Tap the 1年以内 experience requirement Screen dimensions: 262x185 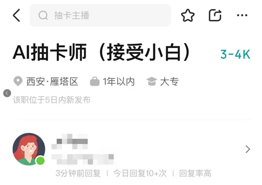(x=119, y=82)
